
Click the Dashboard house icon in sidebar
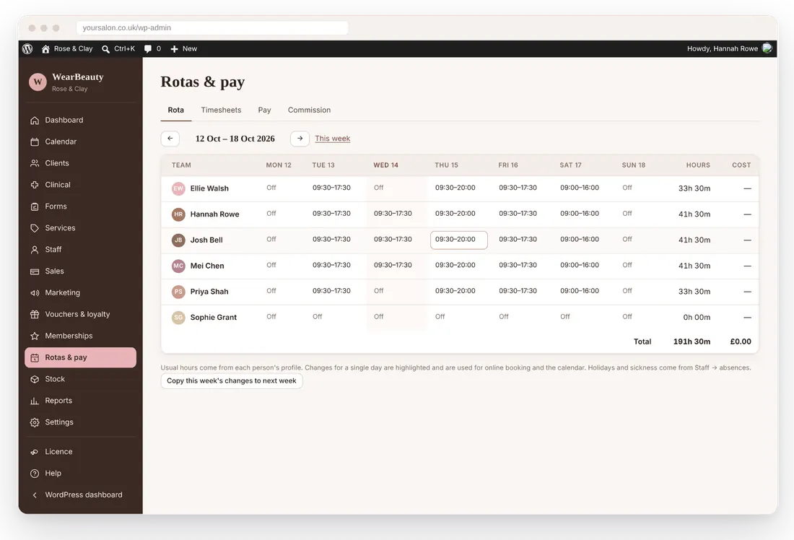click(35, 120)
